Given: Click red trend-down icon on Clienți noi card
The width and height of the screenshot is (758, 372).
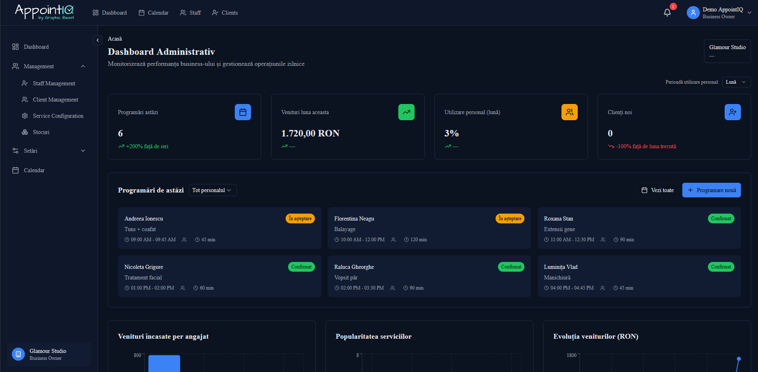Looking at the screenshot, I should [611, 146].
